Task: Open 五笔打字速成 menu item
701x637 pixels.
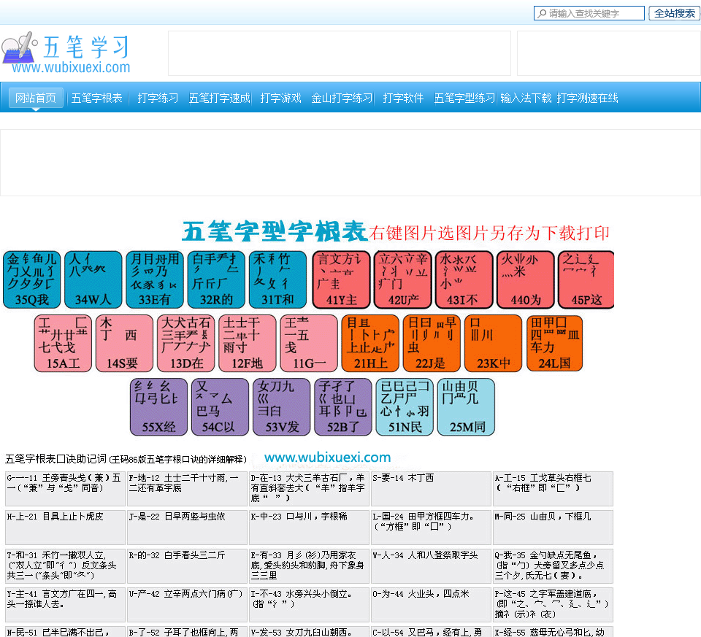Action: point(220,98)
